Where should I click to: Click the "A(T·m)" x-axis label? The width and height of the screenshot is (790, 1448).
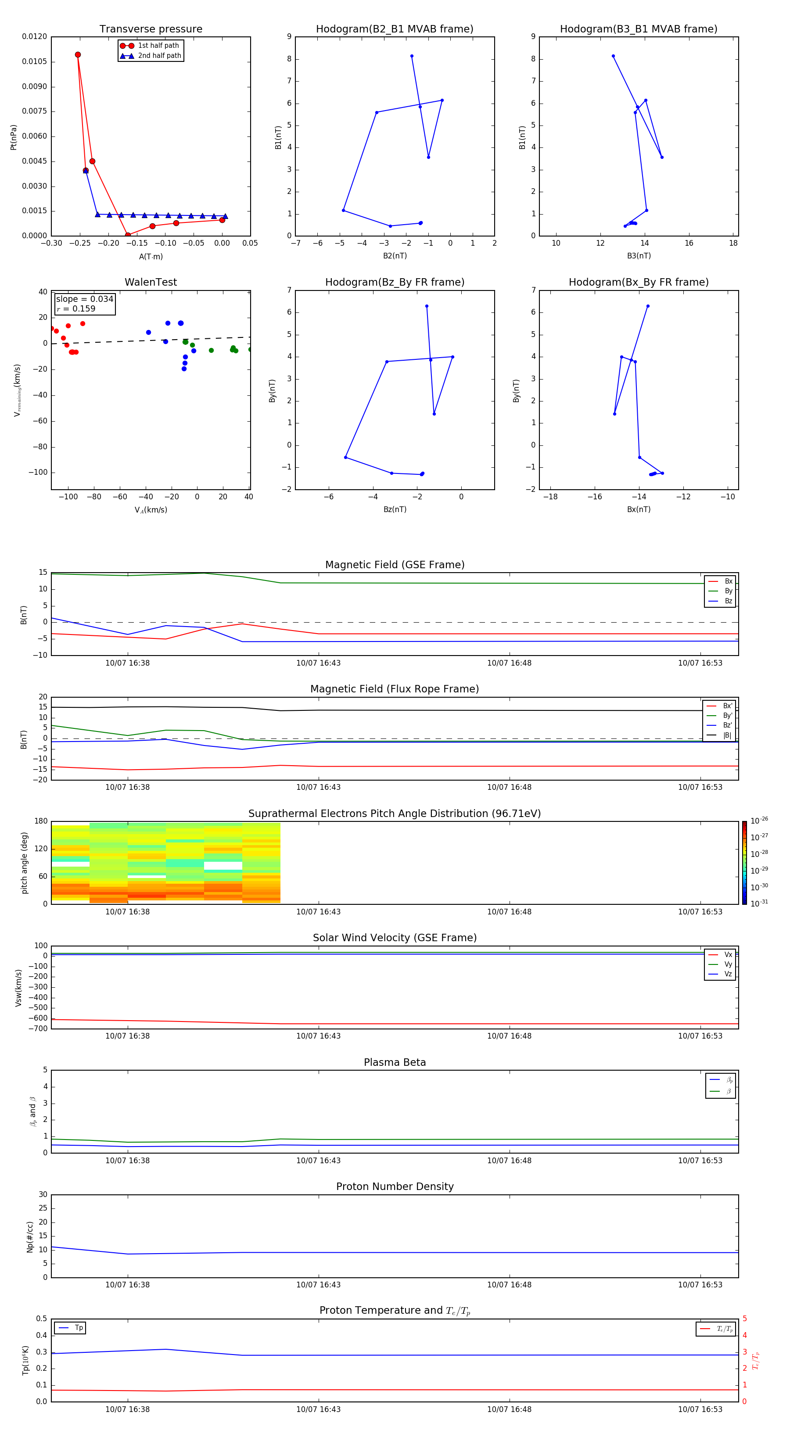point(151,256)
